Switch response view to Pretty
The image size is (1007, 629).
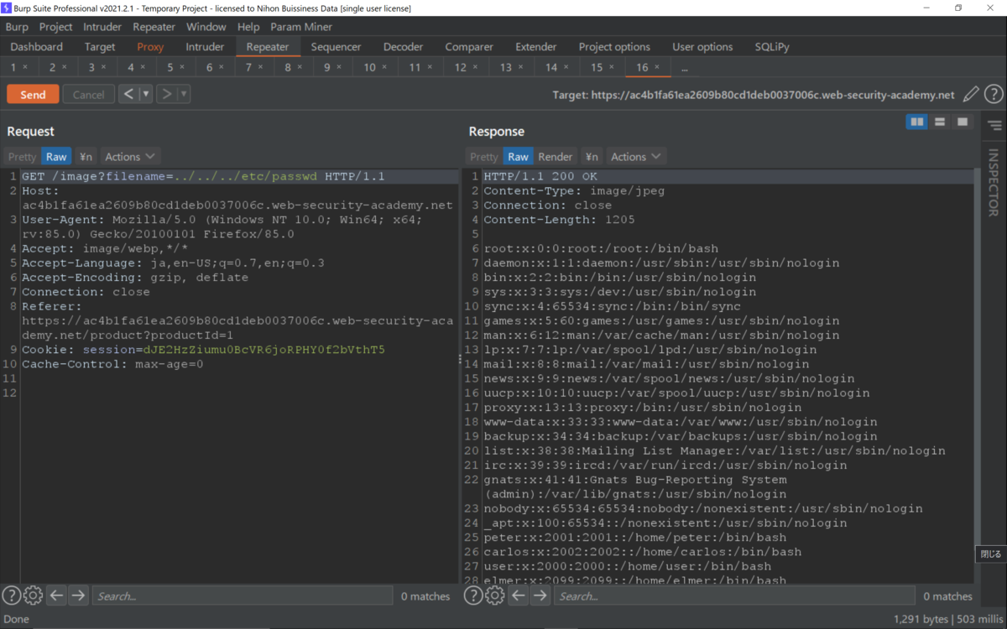[x=483, y=157]
